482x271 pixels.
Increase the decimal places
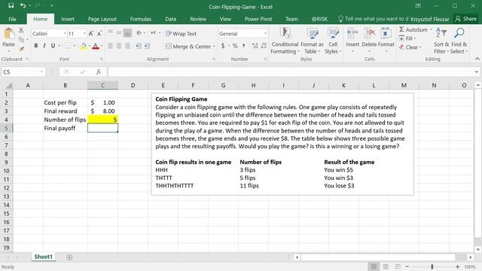[255, 46]
